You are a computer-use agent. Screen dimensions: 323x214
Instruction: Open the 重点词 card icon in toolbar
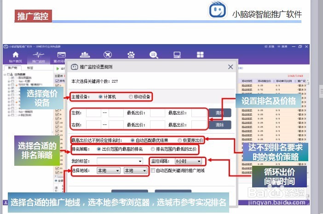pos(61,55)
